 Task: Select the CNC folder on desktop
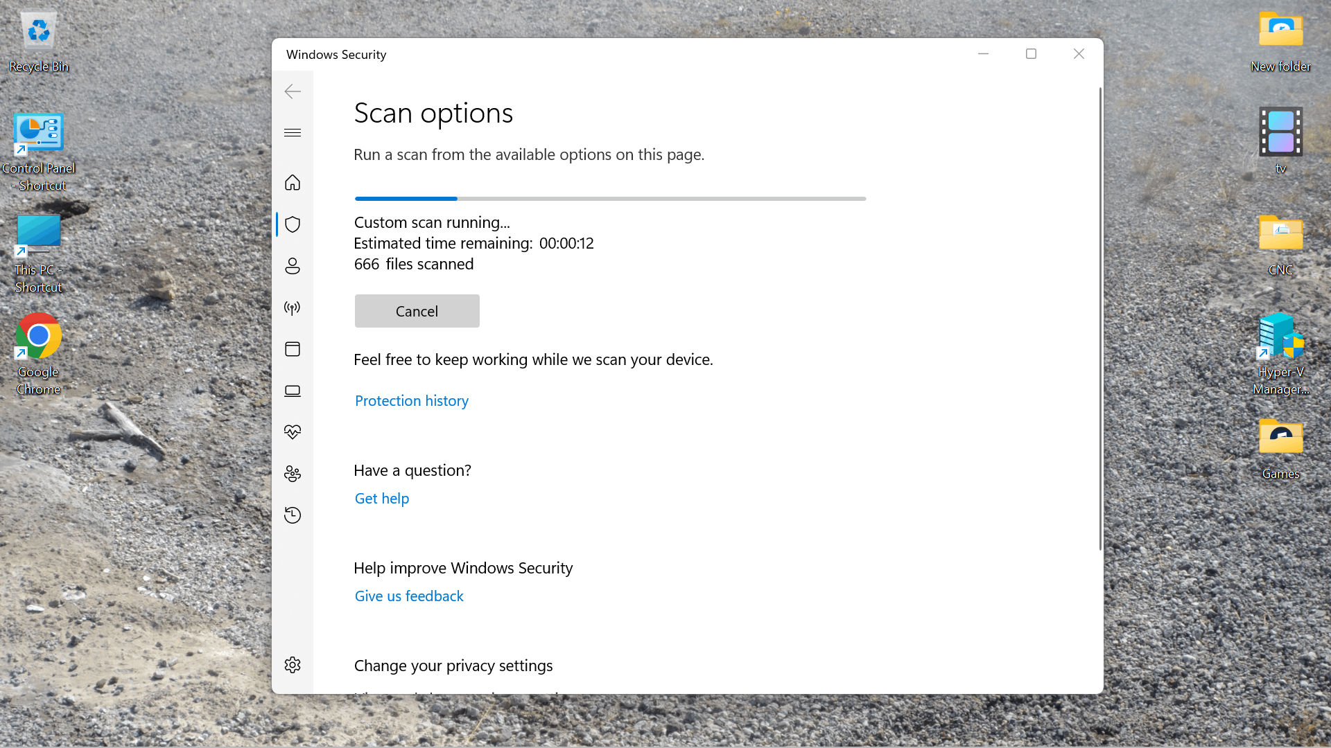tap(1280, 245)
